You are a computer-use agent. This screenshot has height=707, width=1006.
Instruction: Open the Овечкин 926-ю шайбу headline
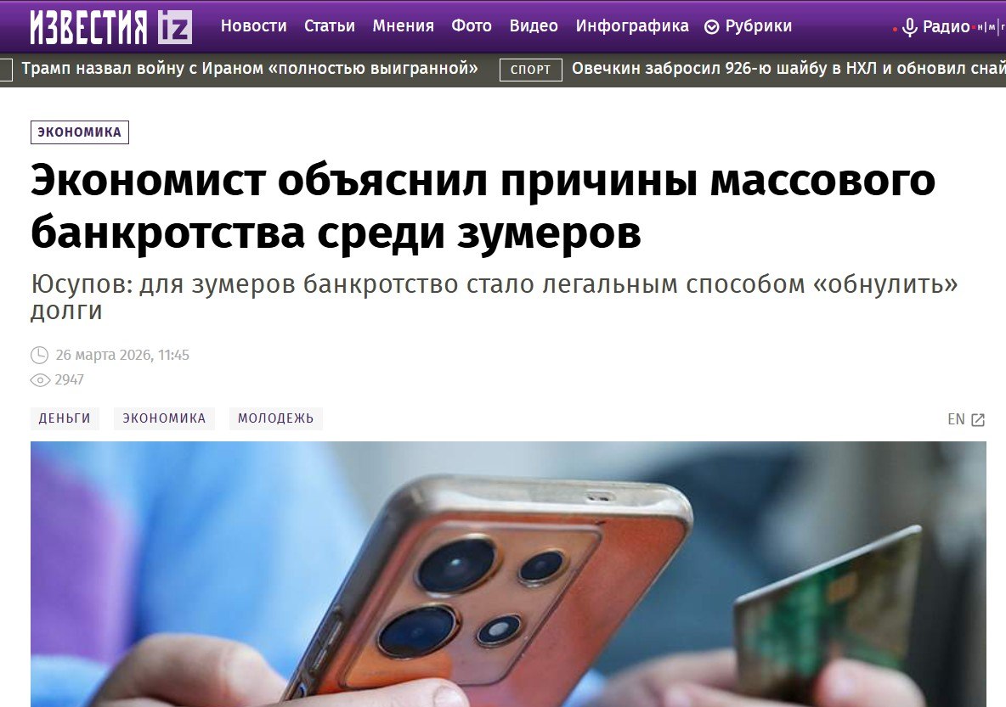pyautogui.click(x=788, y=69)
